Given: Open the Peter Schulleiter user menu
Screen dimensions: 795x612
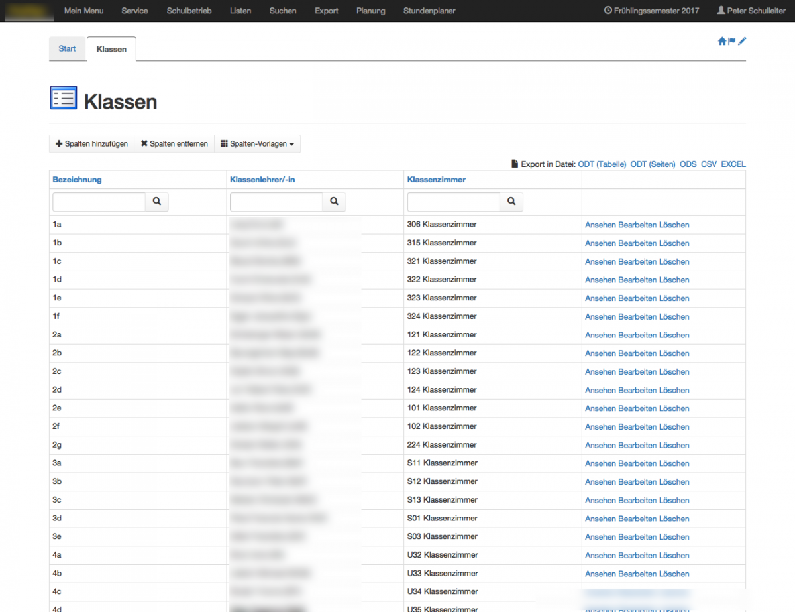Looking at the screenshot, I should tap(751, 11).
